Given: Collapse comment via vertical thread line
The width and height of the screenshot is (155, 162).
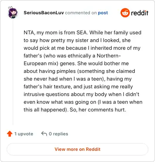Looking at the screenshot, I should pos(13,72).
